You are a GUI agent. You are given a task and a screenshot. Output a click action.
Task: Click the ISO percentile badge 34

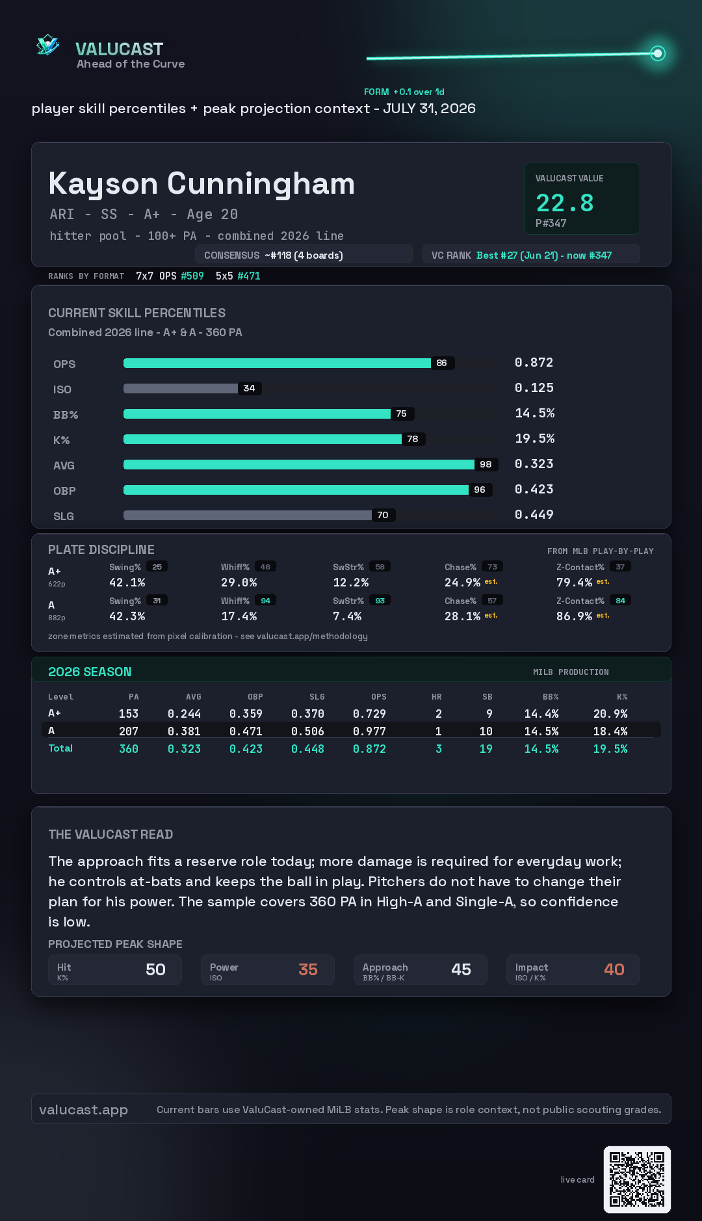coord(249,388)
